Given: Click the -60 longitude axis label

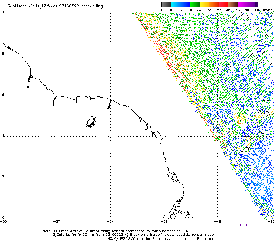Looking at the screenshot, I should point(3,222).
